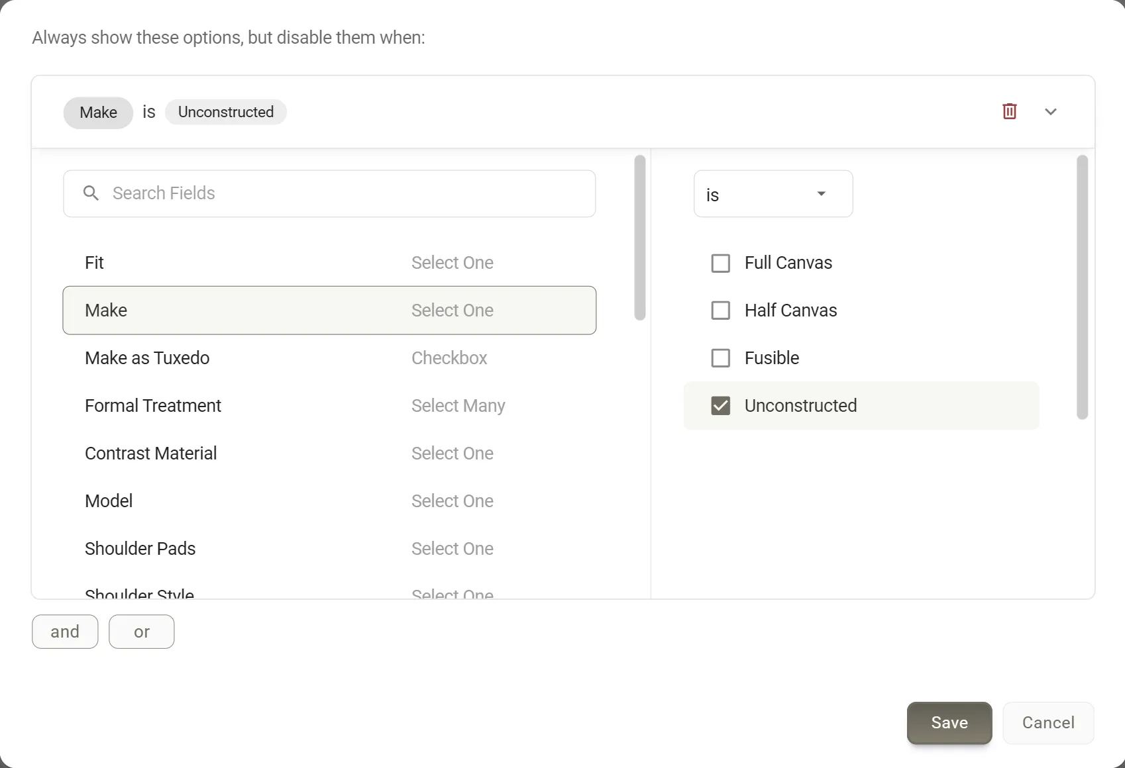
Task: Select the Shoulder Pads field
Action: coord(329,549)
